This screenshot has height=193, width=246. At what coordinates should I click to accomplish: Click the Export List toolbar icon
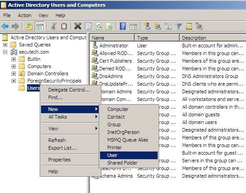(x=109, y=26)
